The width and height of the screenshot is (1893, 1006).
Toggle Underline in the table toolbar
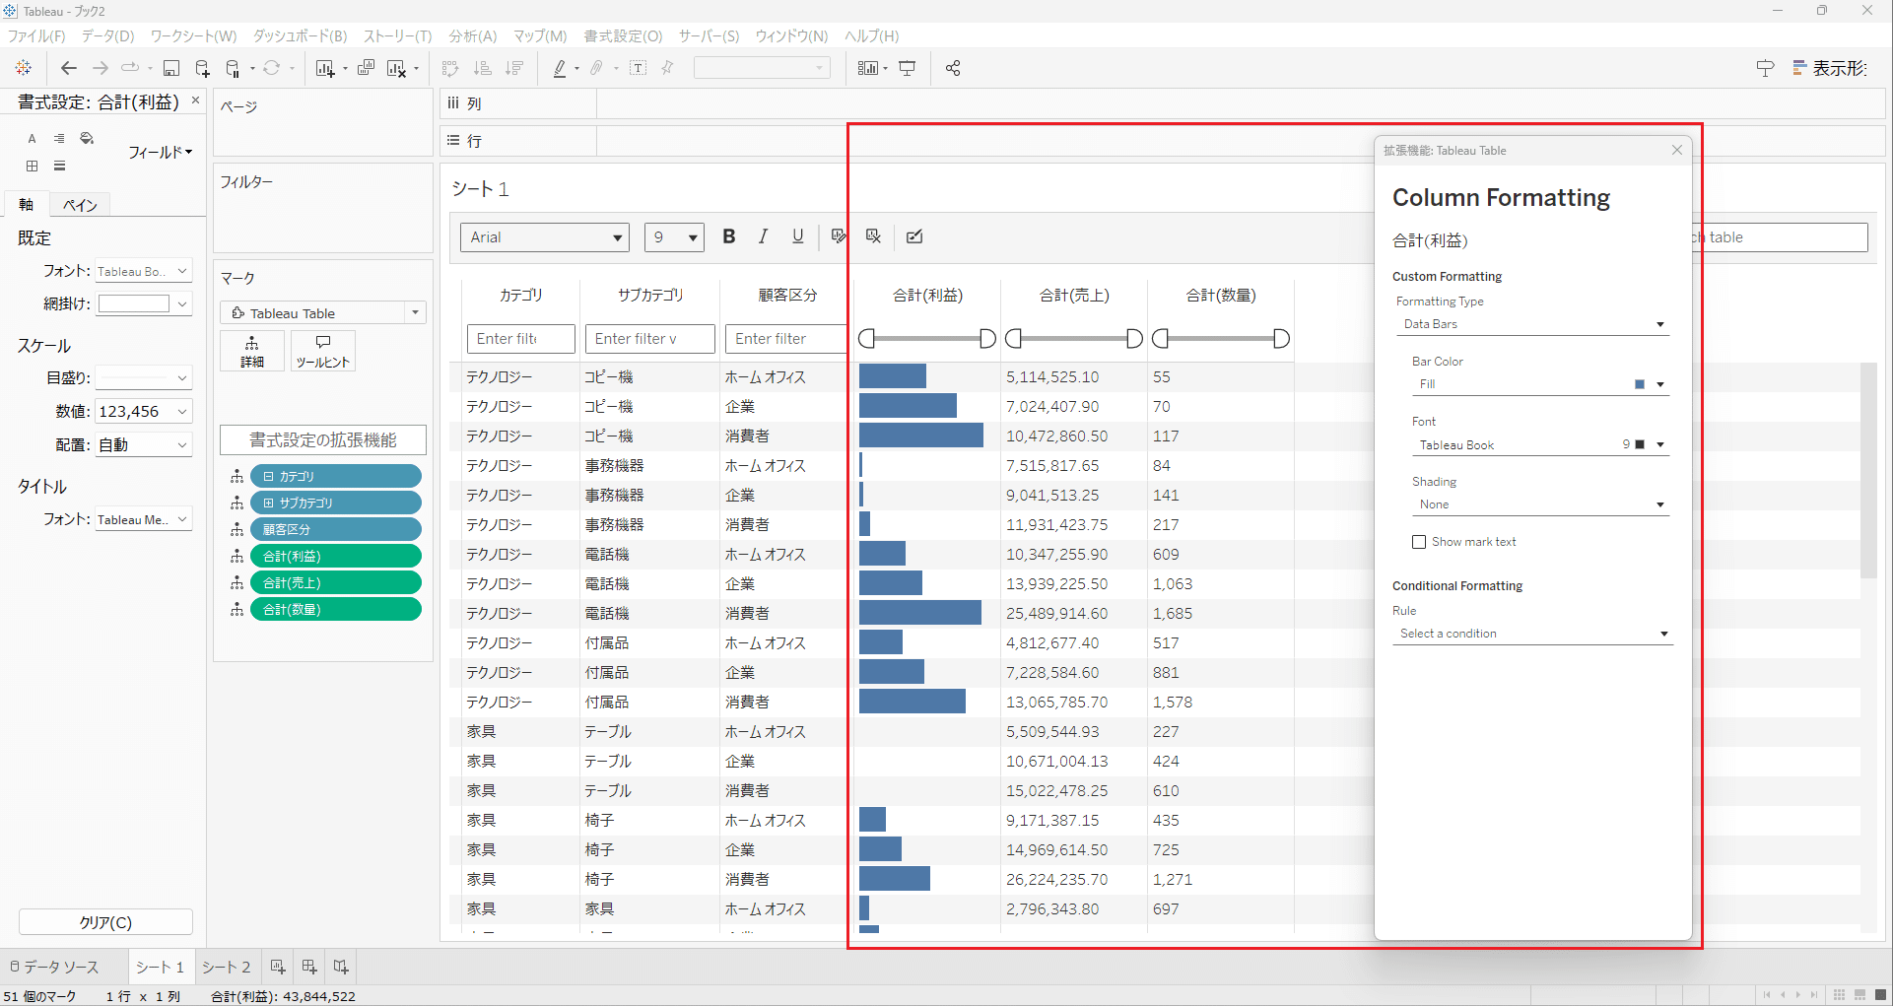[x=797, y=236]
